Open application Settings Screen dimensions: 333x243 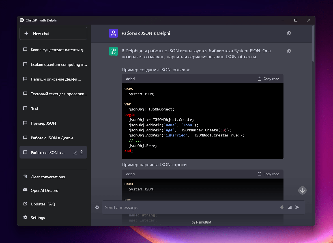[38, 217]
